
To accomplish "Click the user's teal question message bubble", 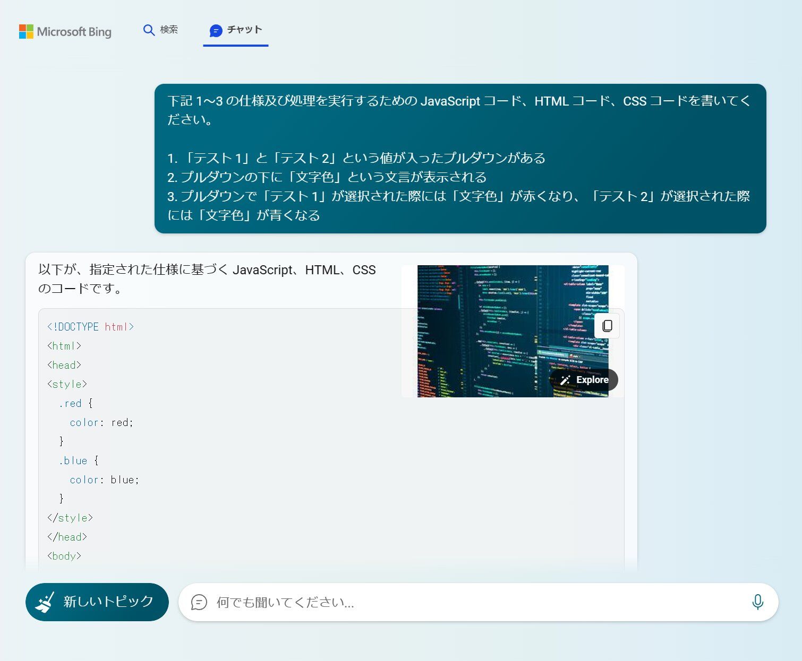I will click(x=460, y=158).
